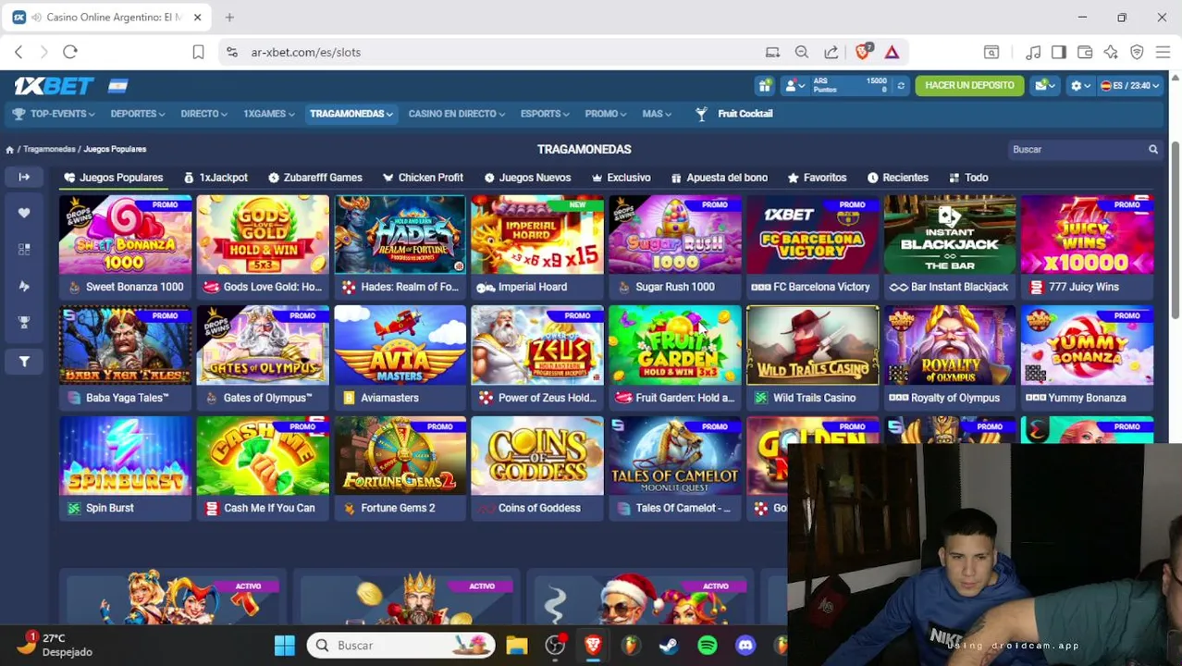Bookmark this page in the address bar
Screen dimensions: 1182x666
[198, 52]
